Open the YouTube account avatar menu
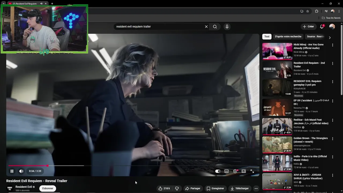 pos(332,27)
